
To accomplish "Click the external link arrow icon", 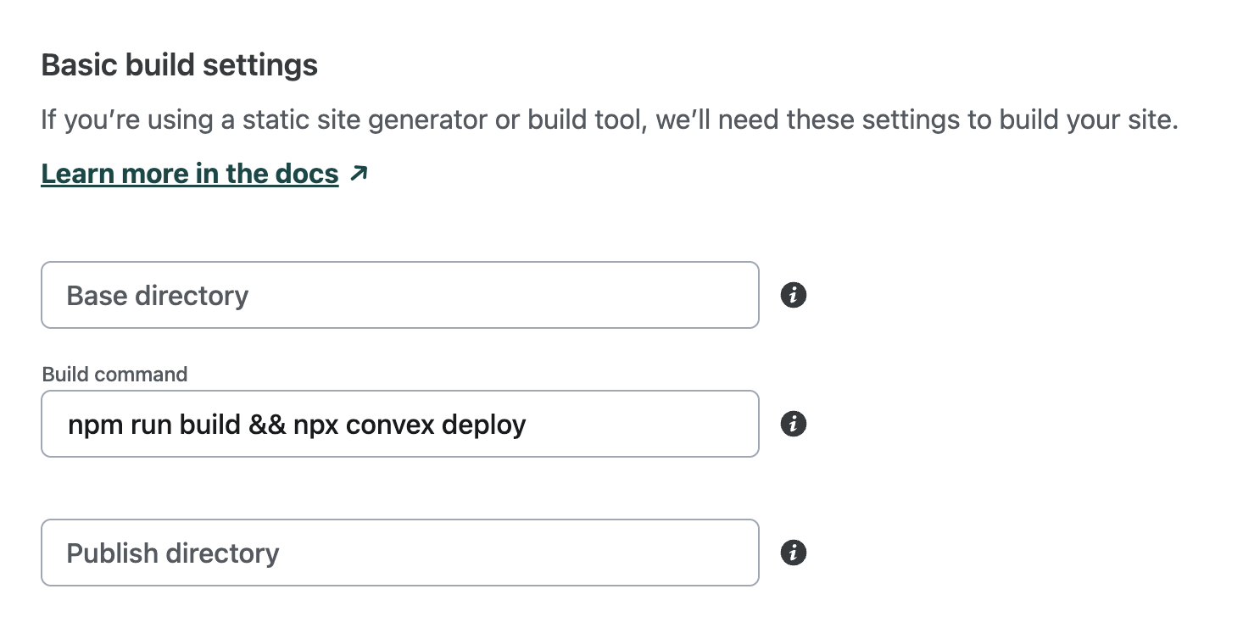I will click(x=360, y=174).
